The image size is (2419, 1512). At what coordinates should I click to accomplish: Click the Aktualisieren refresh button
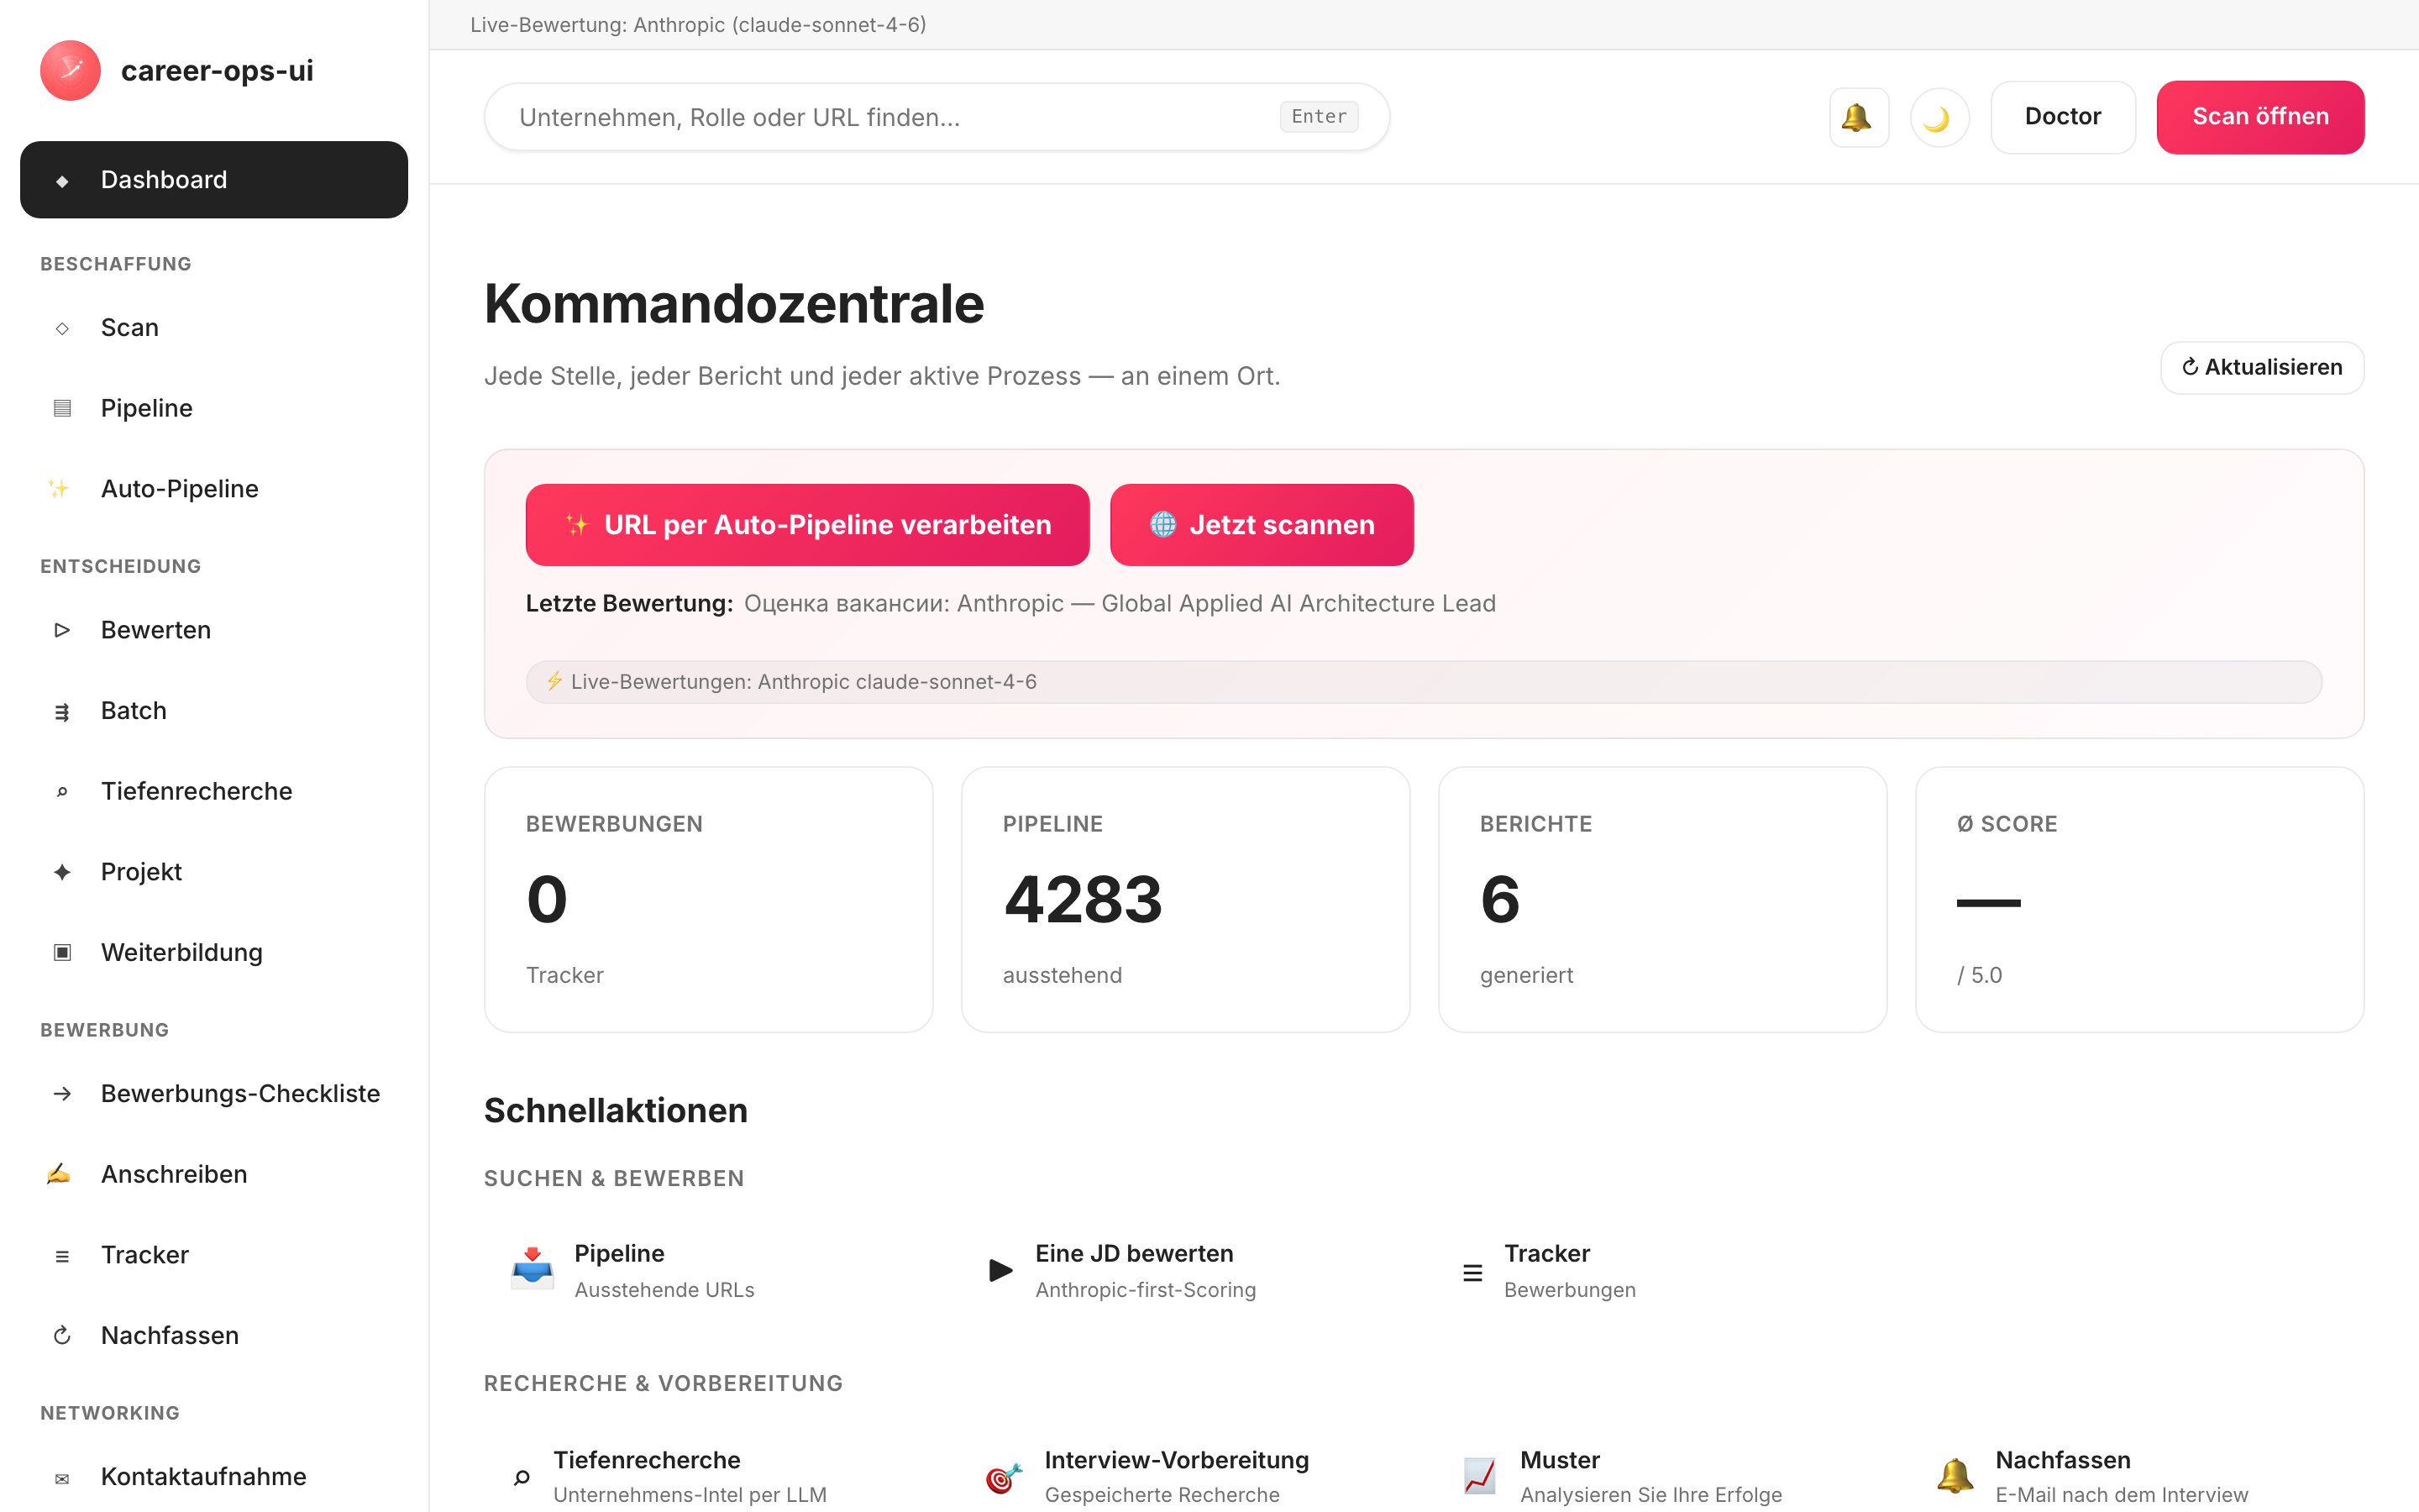pyautogui.click(x=2262, y=368)
